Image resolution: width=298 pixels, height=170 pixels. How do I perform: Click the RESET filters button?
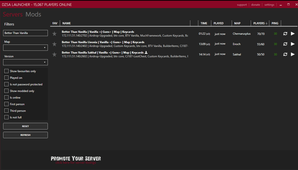pos(26,126)
